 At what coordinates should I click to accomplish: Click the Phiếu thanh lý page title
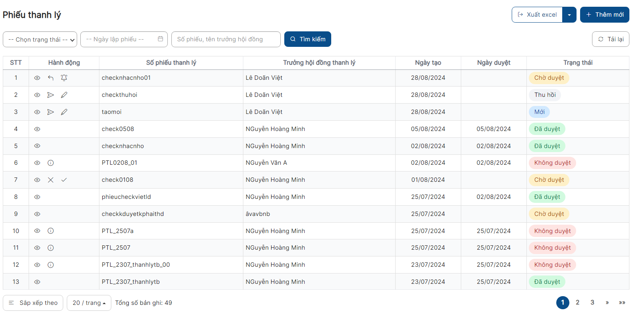pos(32,15)
